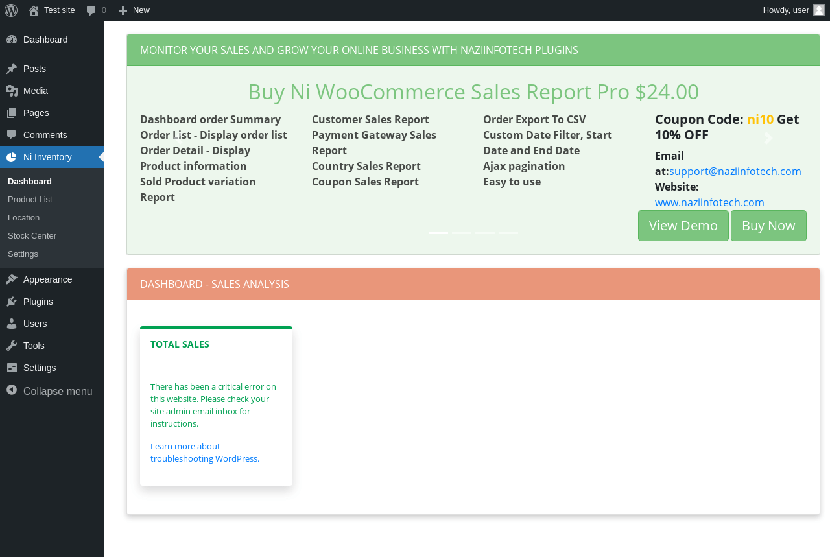Open the comments bubble icon in admin bar

point(91,10)
